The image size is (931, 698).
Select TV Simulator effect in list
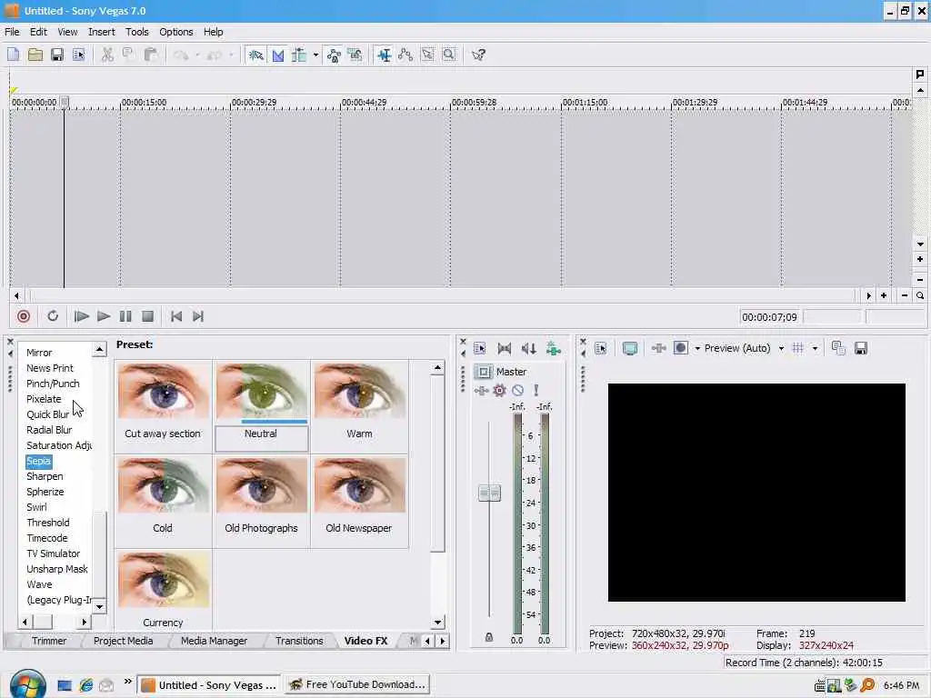(53, 553)
